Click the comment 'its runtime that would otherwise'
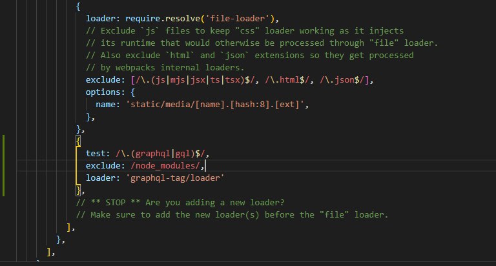Screen dimensions: 496x266 (x=262, y=43)
